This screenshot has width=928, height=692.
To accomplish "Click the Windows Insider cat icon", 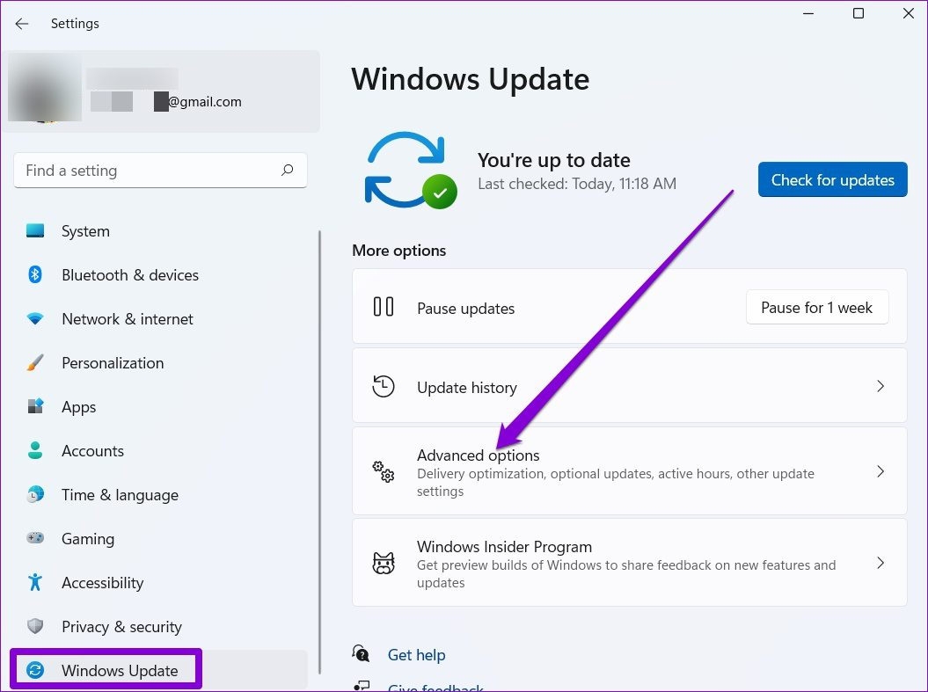I will click(x=384, y=563).
